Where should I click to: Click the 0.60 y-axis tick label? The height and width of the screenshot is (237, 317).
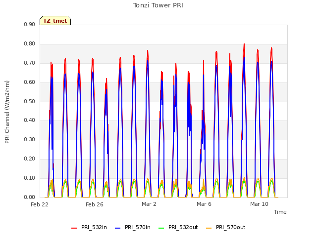(30, 82)
